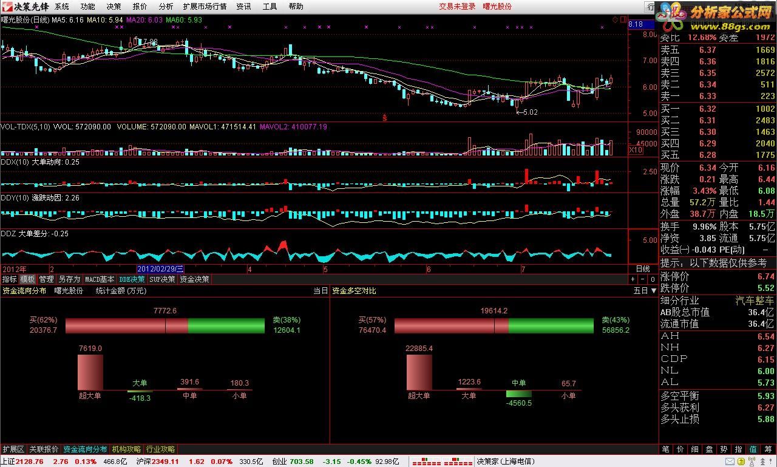777x467 pixels.
Task: Select the 关联报价 bottom tab
Action: pyautogui.click(x=44, y=449)
